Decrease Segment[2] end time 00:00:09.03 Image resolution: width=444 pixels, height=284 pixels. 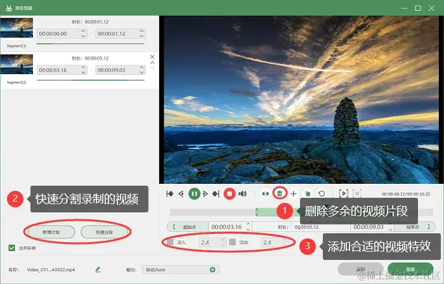[141, 72]
